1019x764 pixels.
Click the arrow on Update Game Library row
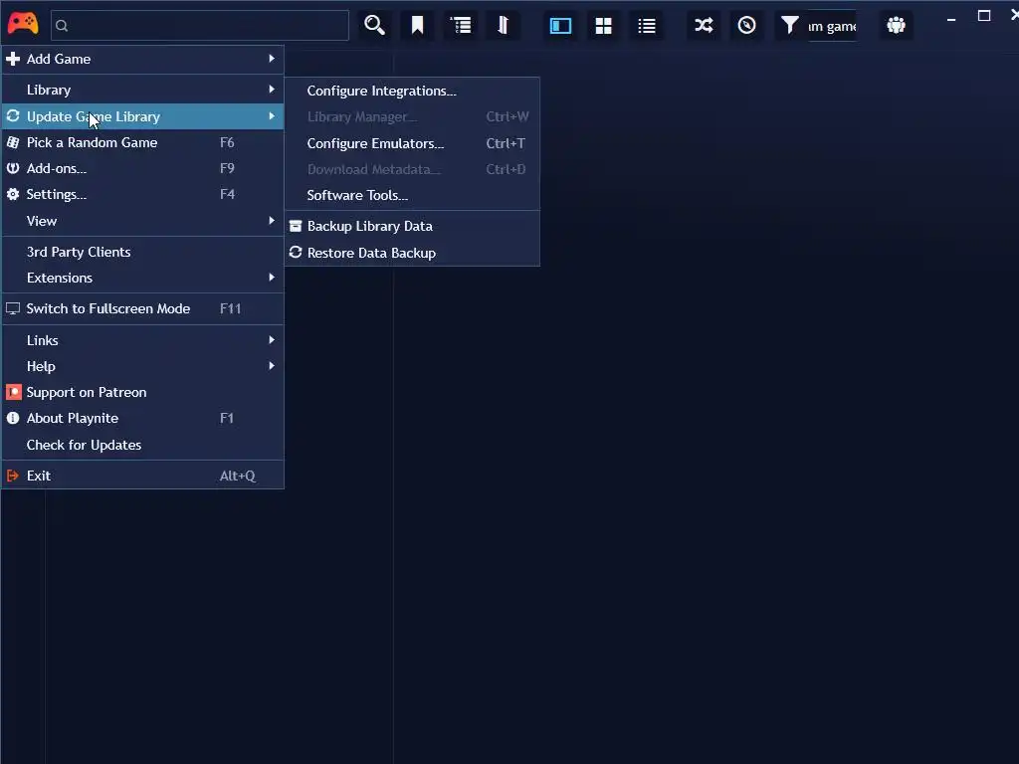coord(272,115)
